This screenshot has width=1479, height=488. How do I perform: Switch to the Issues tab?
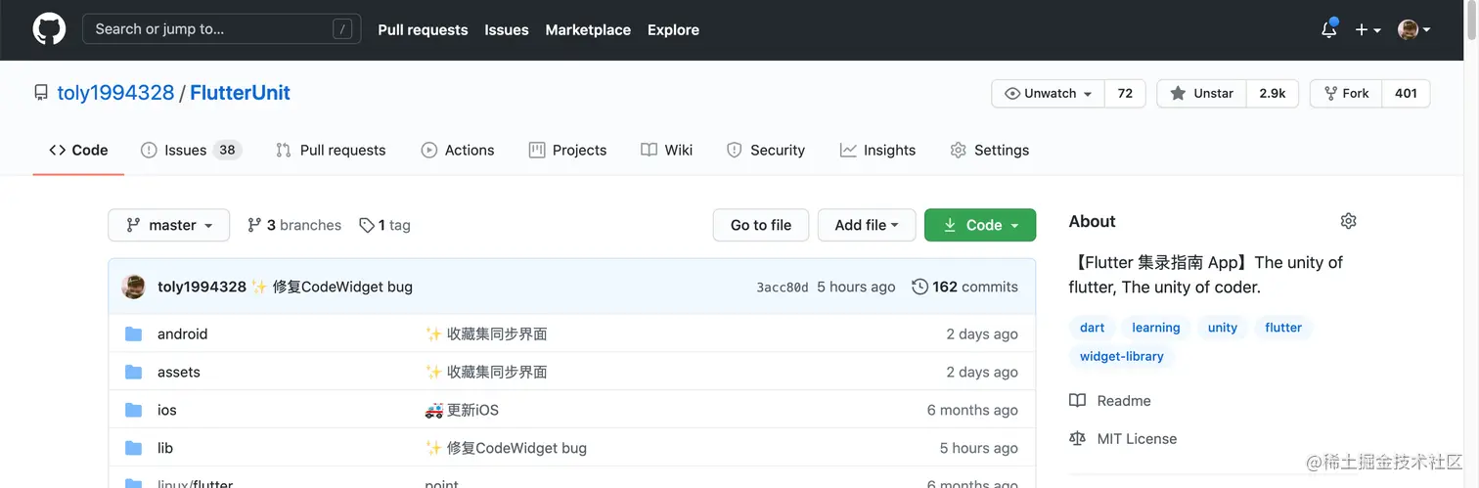[191, 150]
